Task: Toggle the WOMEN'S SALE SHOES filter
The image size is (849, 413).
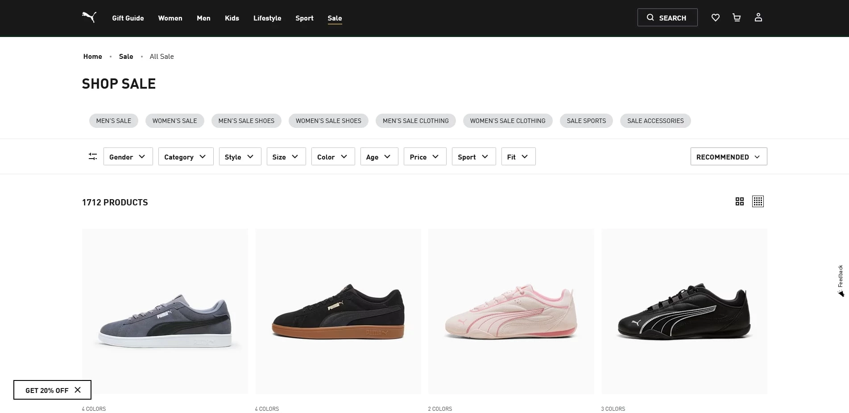Action: [328, 120]
